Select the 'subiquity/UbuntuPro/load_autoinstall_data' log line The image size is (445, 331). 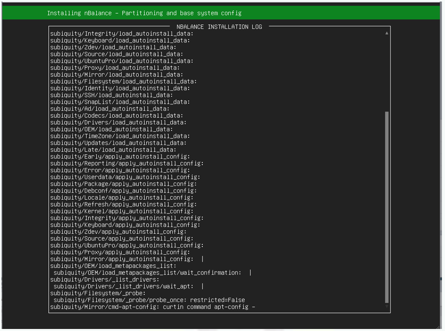pyautogui.click(x=122, y=61)
